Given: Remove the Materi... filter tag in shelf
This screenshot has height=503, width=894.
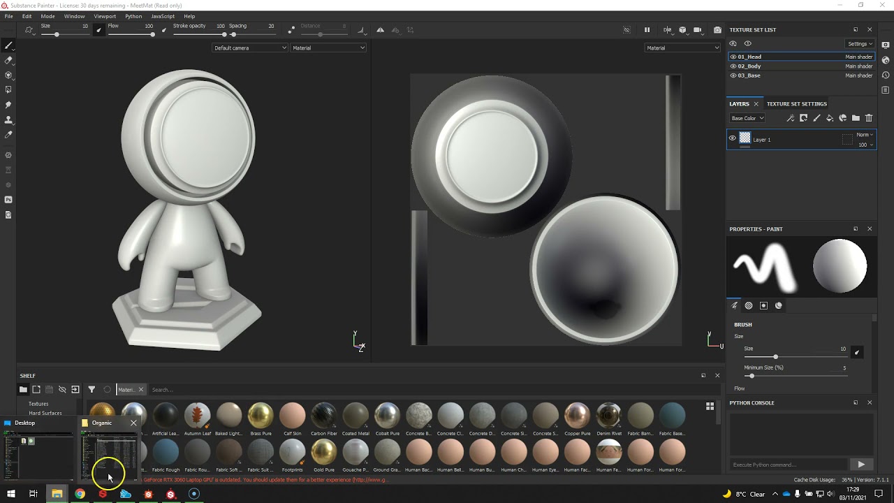Looking at the screenshot, I should [140, 390].
